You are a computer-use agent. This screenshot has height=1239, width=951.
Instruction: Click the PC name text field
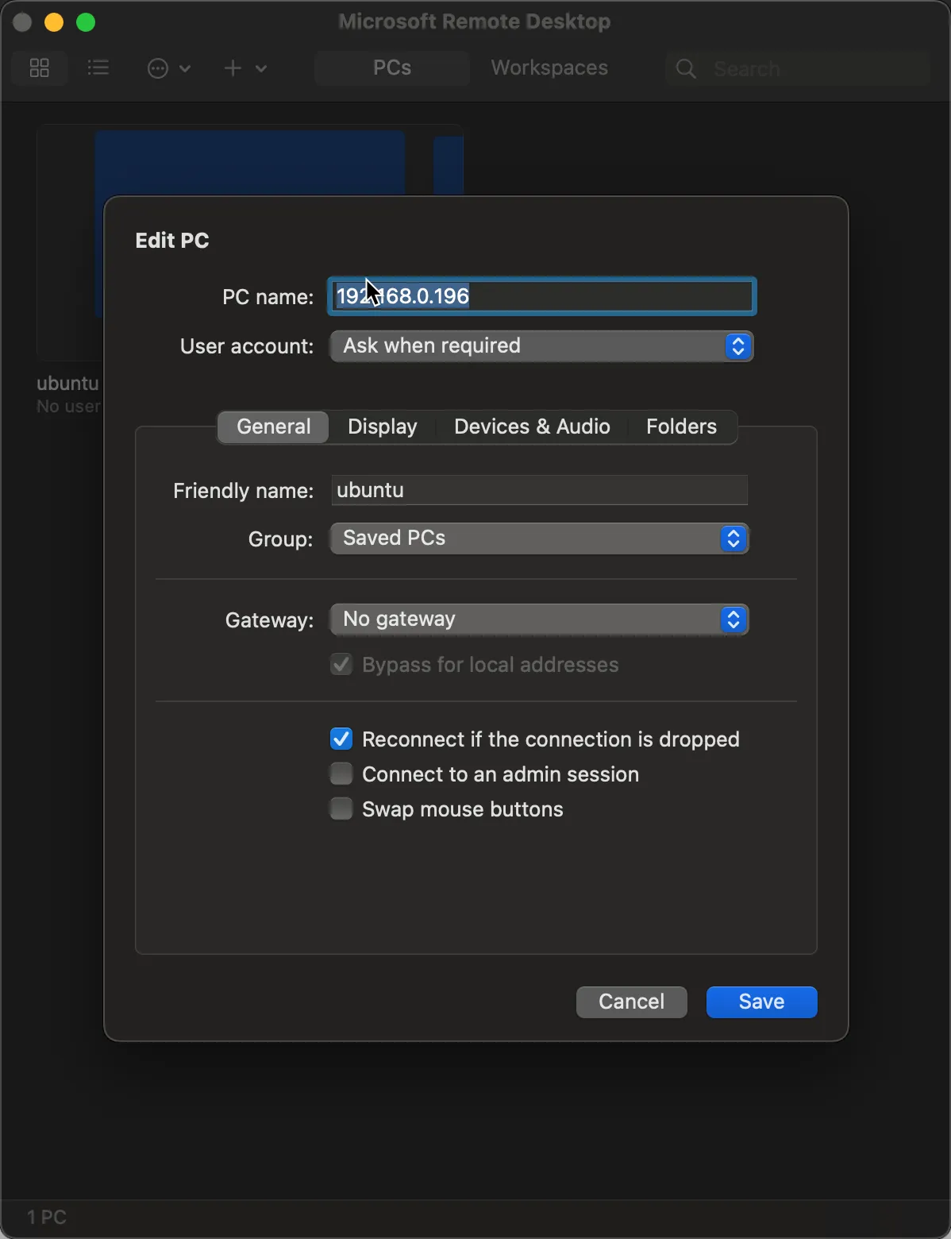click(541, 296)
